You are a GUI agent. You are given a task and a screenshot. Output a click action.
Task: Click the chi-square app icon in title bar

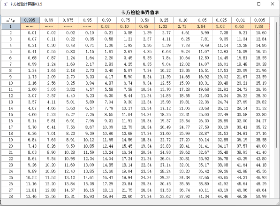(6, 4)
